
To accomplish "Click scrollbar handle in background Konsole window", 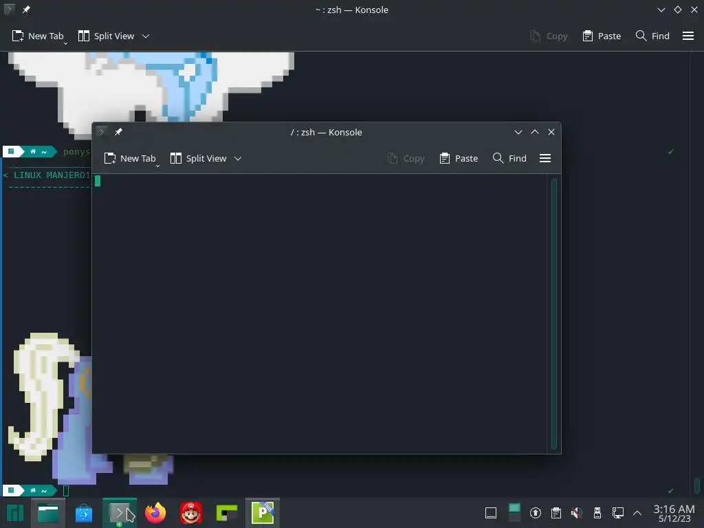I will (696, 485).
